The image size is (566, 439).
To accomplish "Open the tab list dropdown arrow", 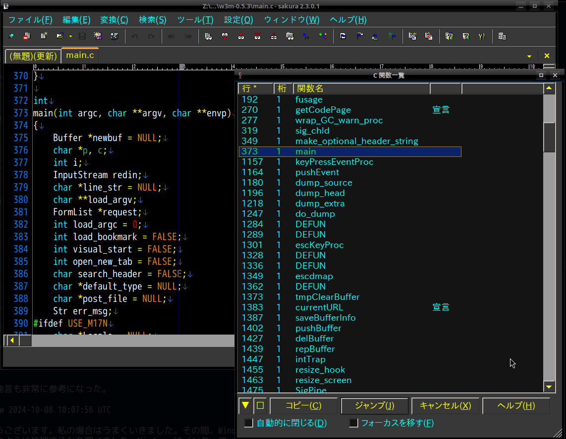I will click(529, 56).
